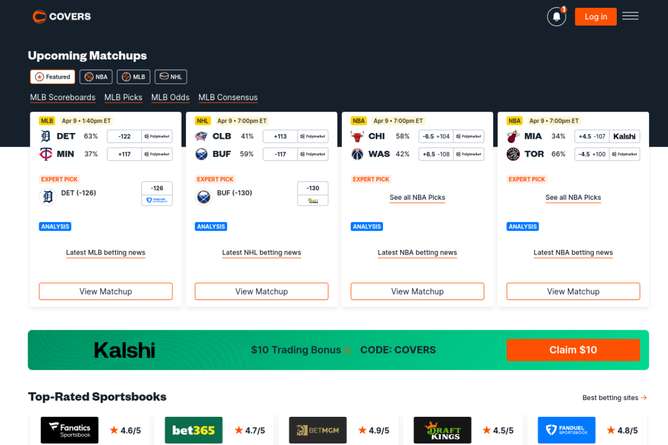
Task: Open the hamburger menu icon
Action: click(x=630, y=16)
